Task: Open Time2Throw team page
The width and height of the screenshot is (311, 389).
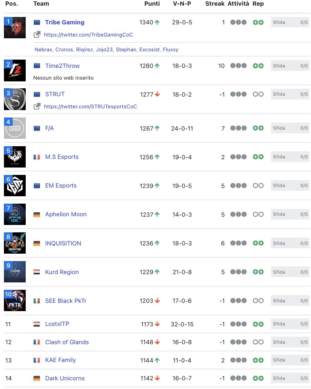Action: click(x=62, y=66)
